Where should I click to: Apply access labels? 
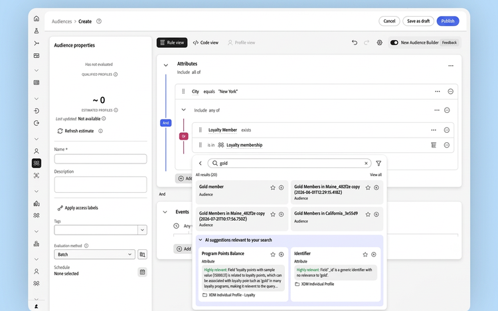78,208
